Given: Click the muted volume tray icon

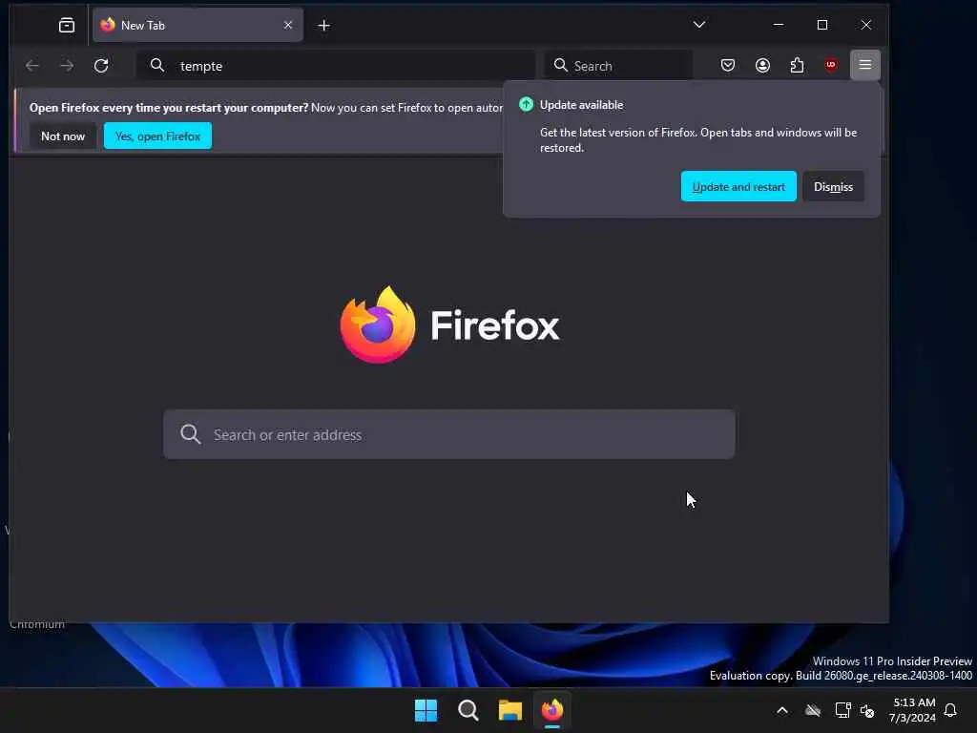Looking at the screenshot, I should coord(867,710).
